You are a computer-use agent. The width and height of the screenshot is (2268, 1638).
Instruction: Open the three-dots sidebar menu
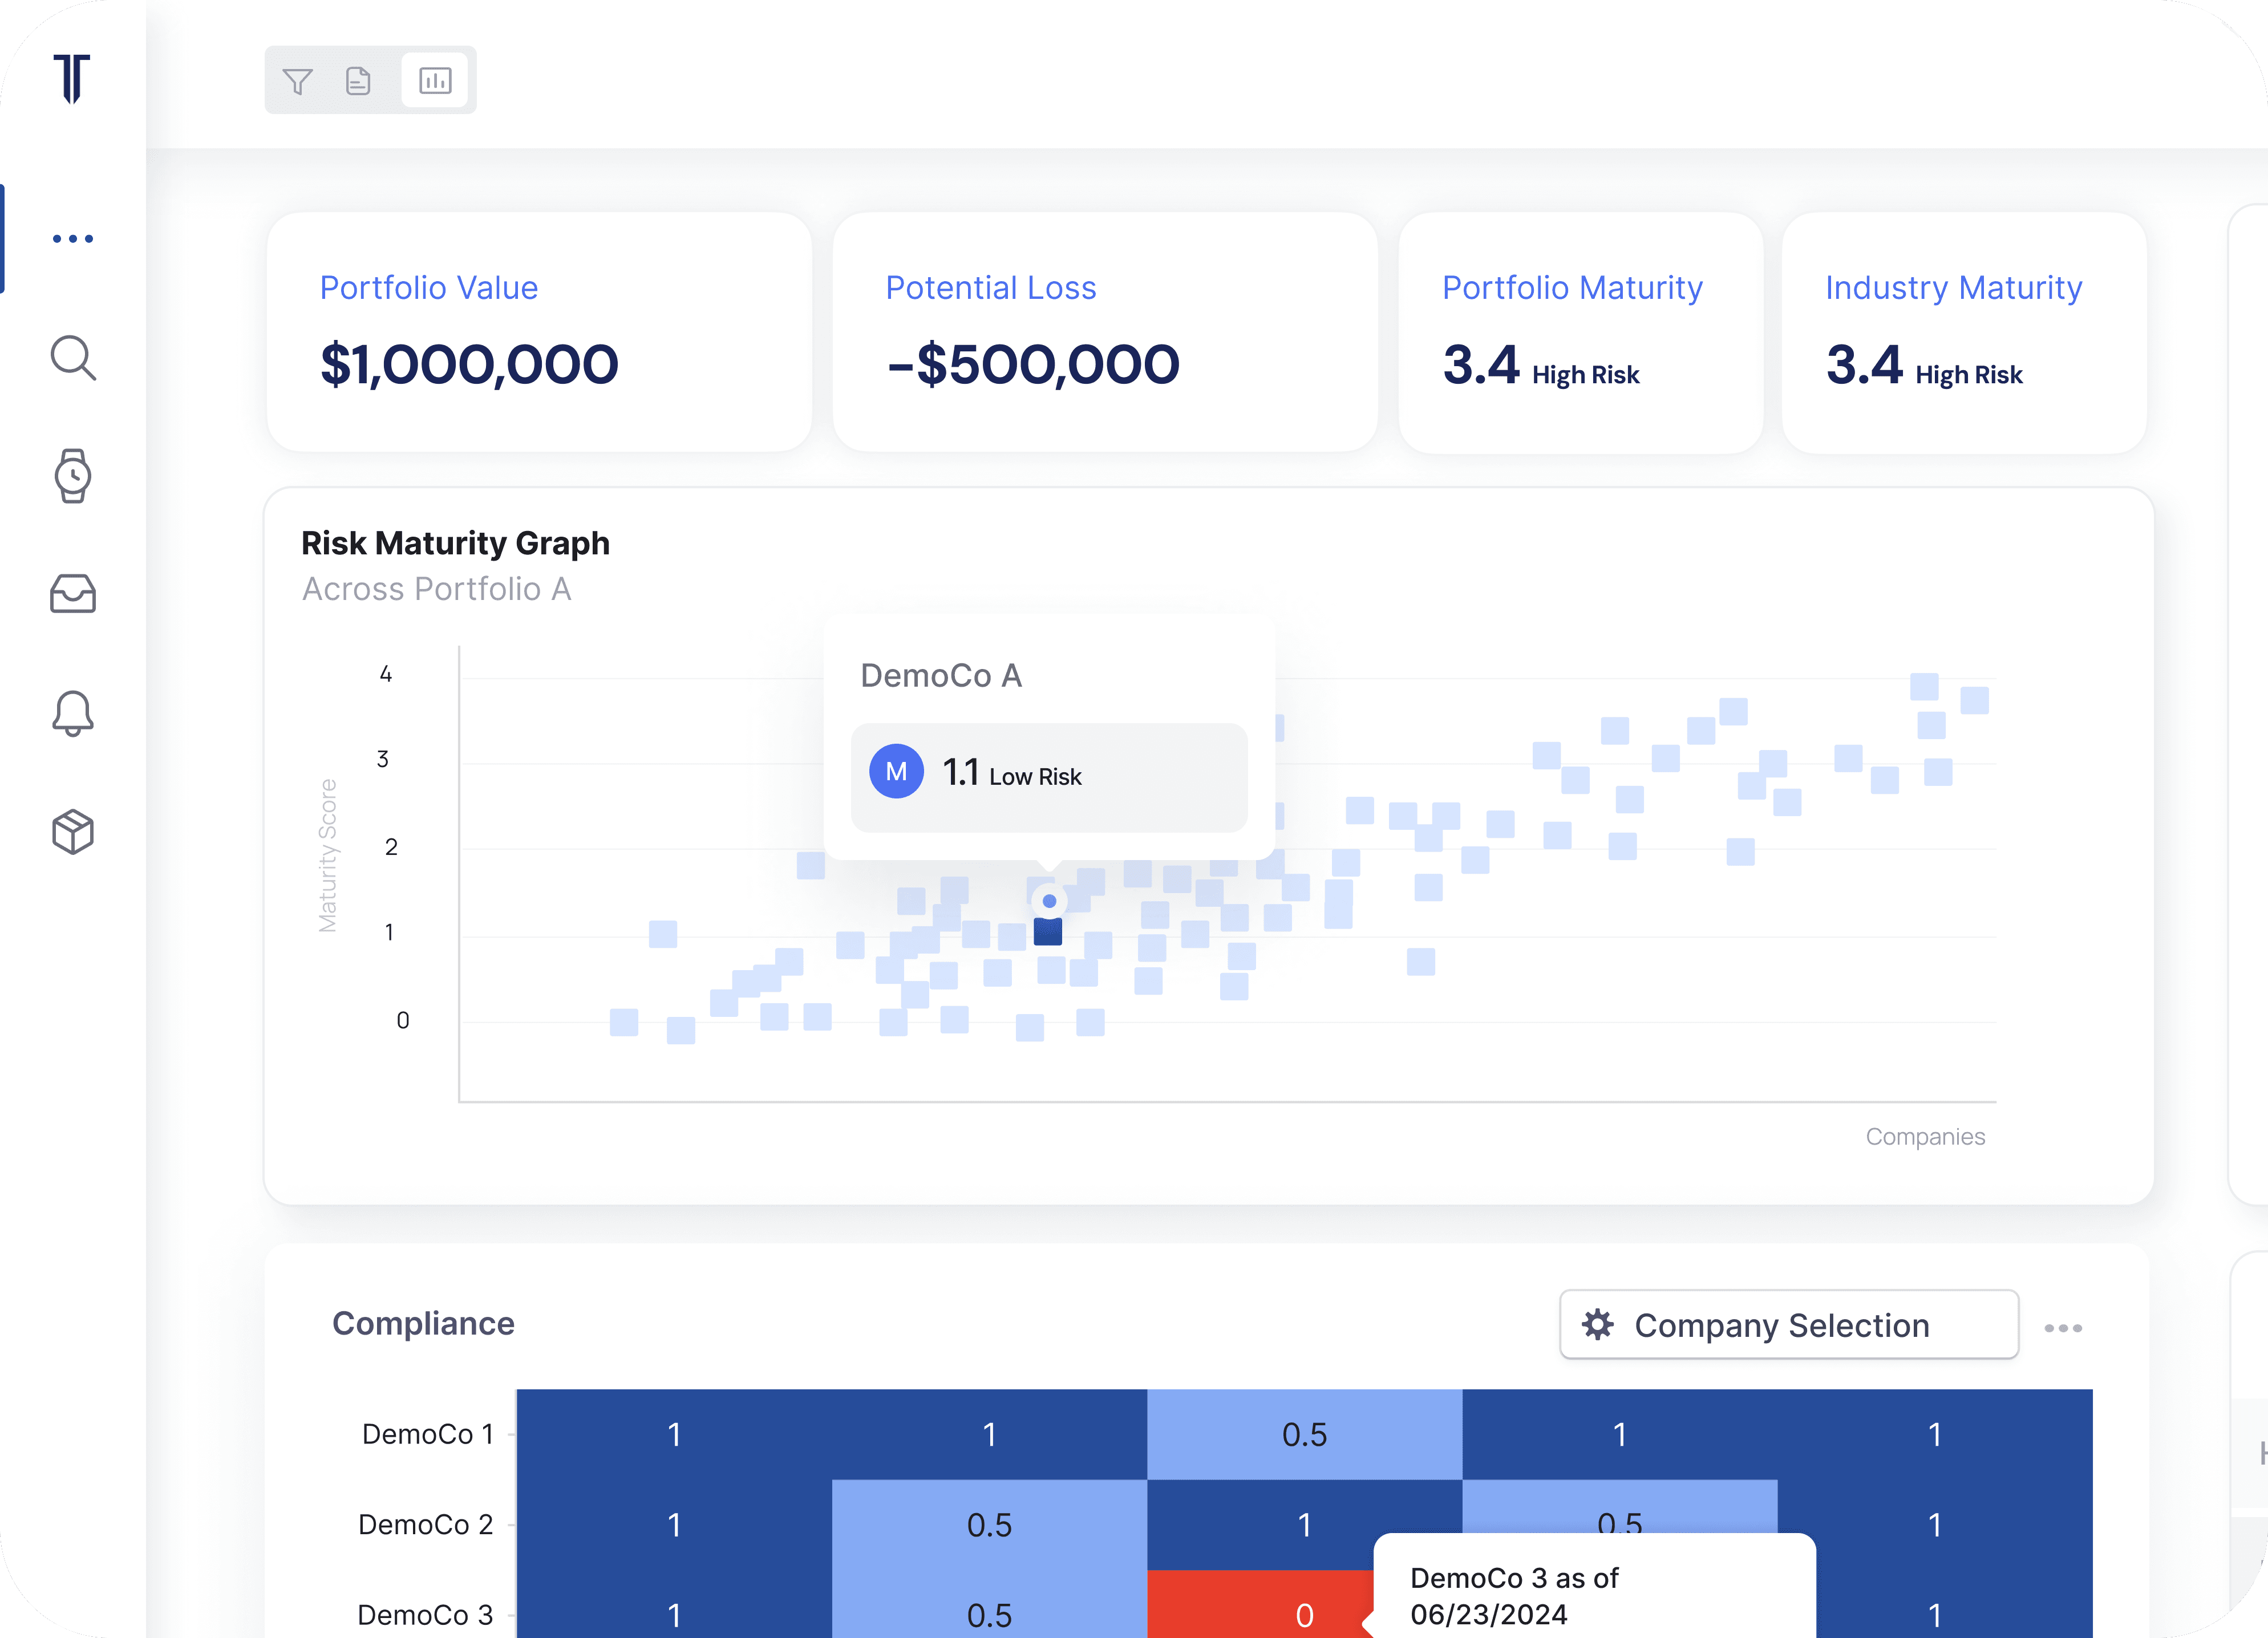click(73, 238)
